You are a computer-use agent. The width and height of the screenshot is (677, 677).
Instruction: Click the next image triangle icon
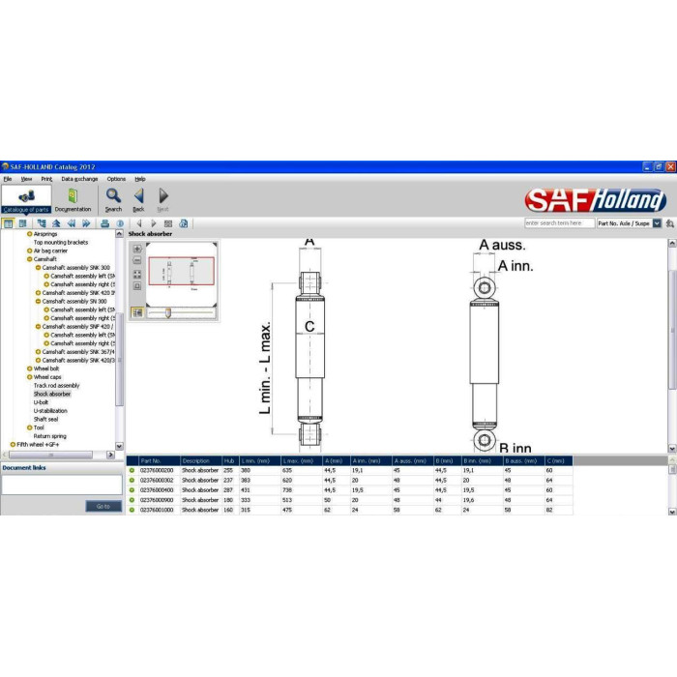(153, 223)
